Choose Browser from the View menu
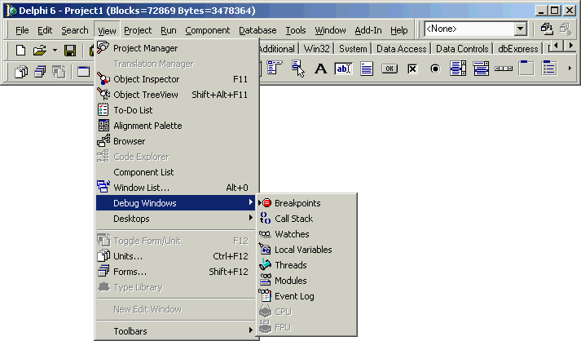 (176, 141)
